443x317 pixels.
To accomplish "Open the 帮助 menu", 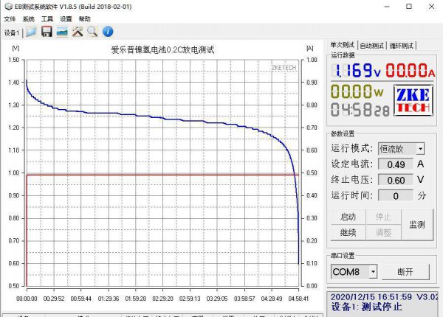I will tap(85, 18).
